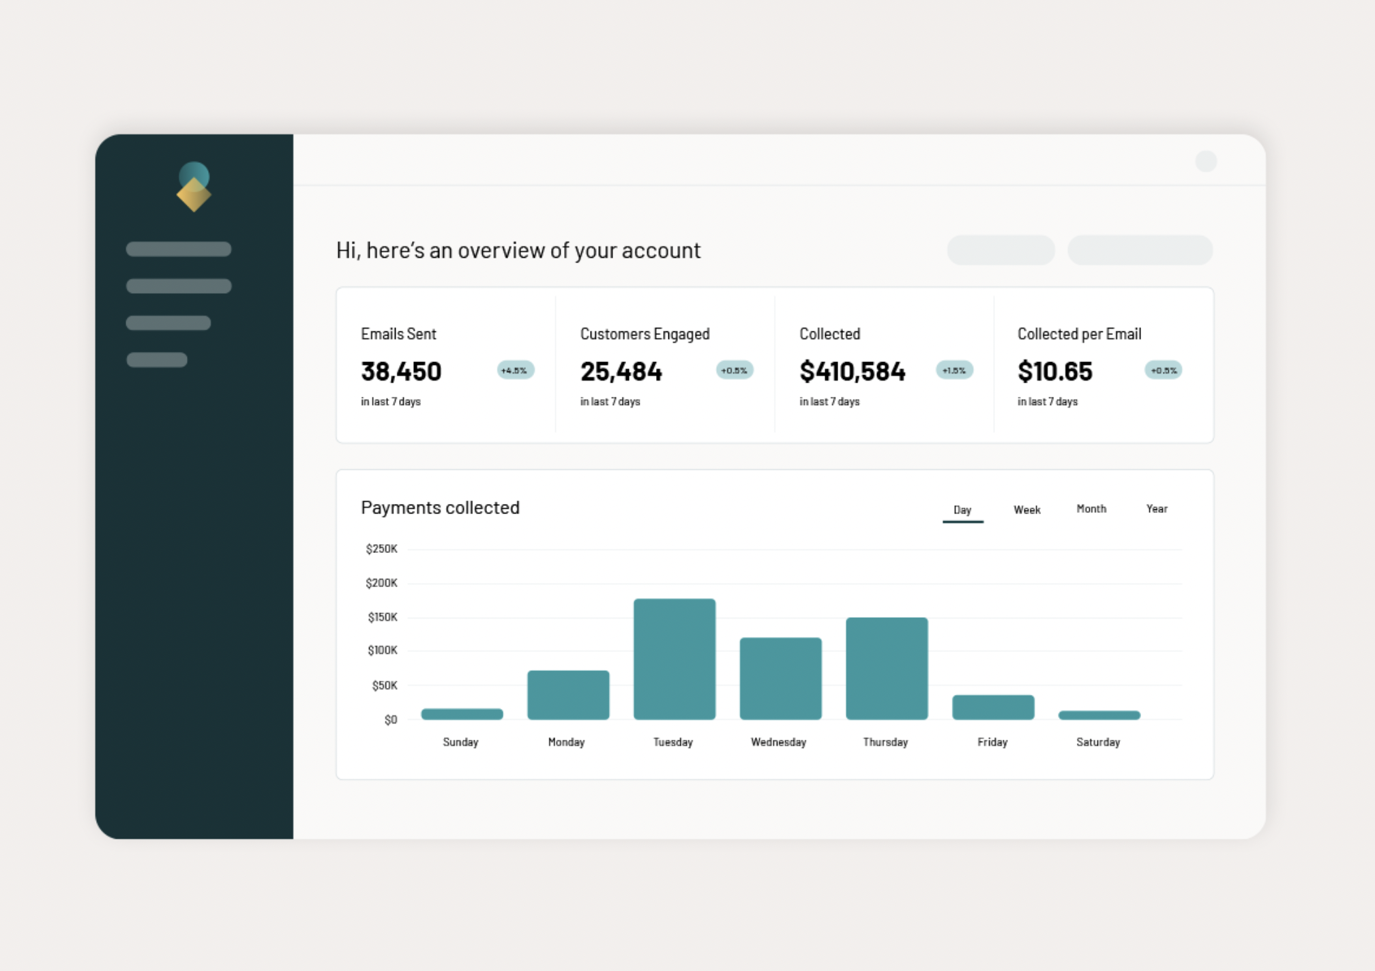Click the Customers Engaged label
The height and width of the screenshot is (971, 1375).
coord(645,334)
